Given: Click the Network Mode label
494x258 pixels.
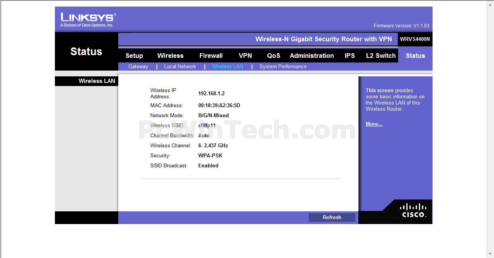Looking at the screenshot, I should tap(167, 115).
